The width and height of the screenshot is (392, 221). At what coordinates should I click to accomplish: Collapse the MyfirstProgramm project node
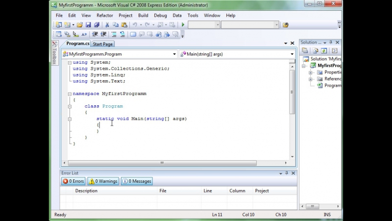303,66
